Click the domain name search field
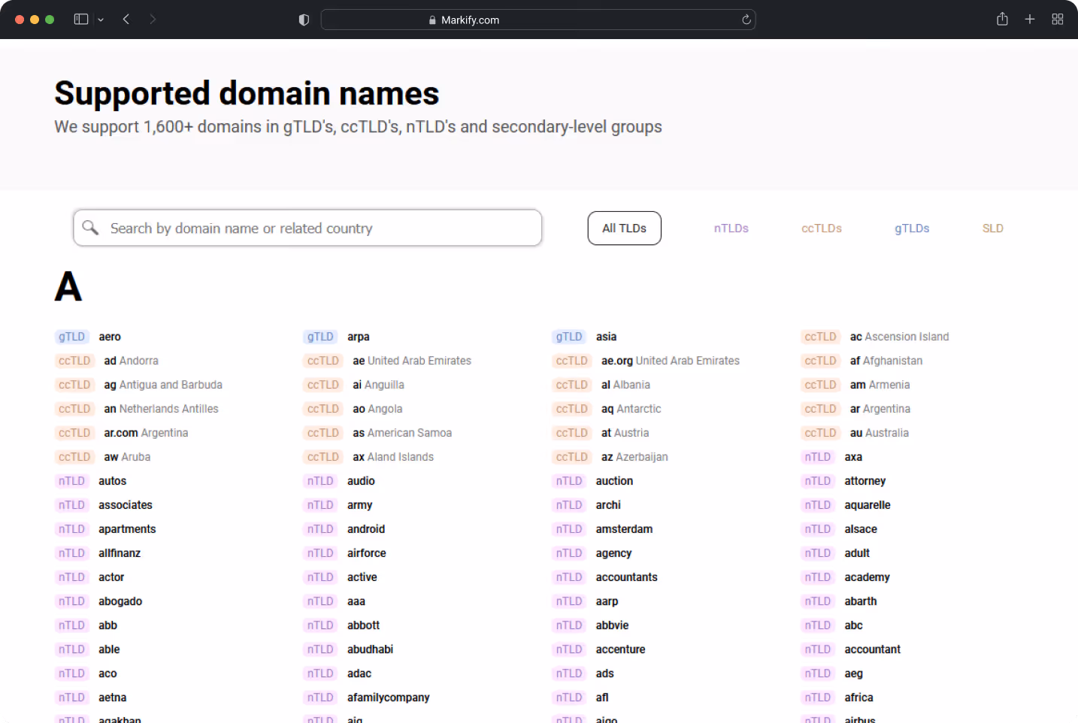Viewport: 1078px width, 723px height. [307, 228]
